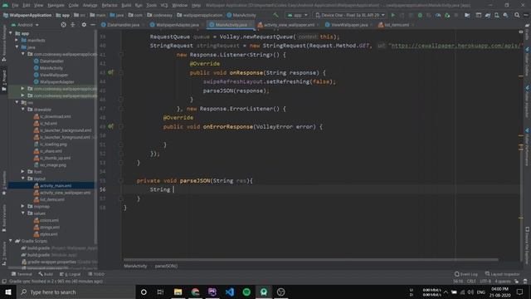
Task: Open Task View on taskbar
Action: [160, 292]
